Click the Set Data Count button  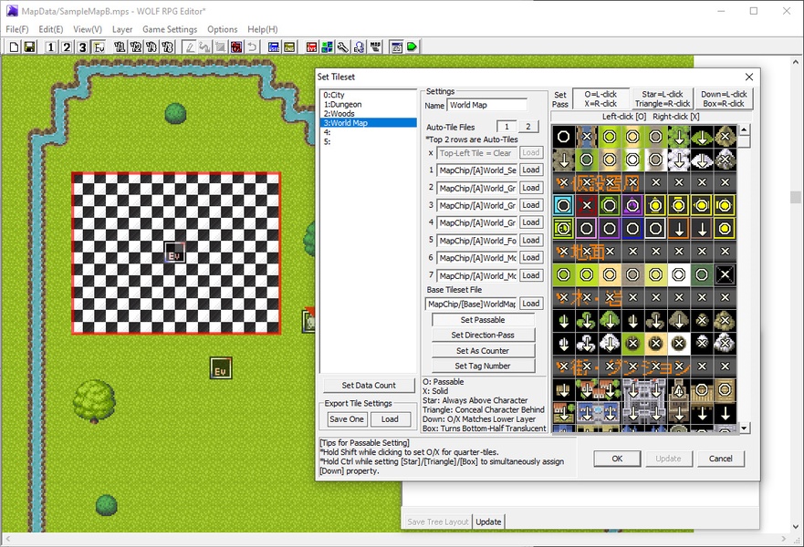(369, 386)
